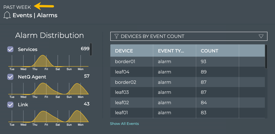Uncheck the NetQ Agent checkbox

coord(10,77)
